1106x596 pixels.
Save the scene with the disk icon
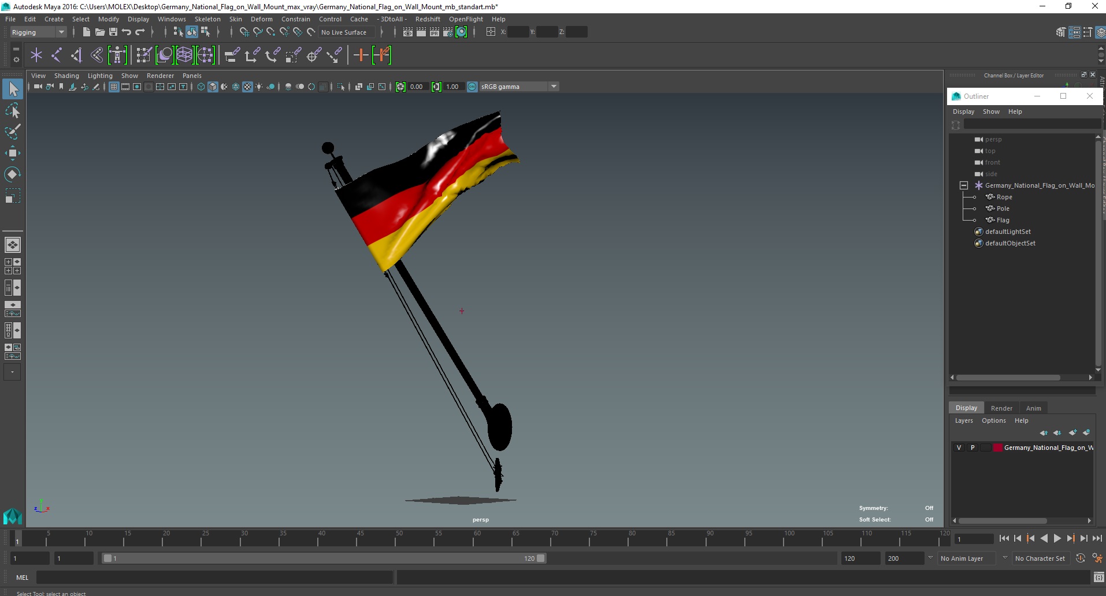coord(113,32)
